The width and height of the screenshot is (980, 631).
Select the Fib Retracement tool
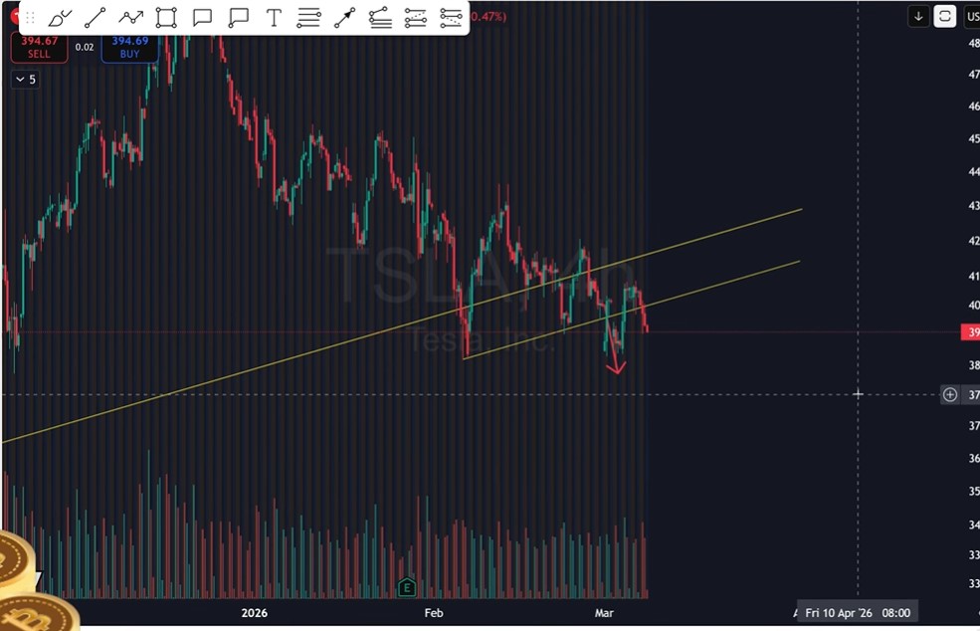pos(380,18)
